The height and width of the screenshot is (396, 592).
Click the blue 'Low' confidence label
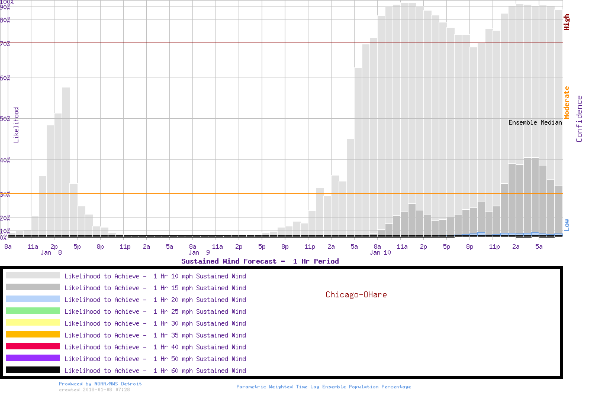(567, 225)
